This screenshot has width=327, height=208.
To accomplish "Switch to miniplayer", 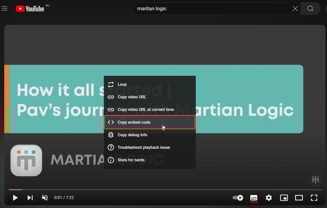I will (x=284, y=198).
